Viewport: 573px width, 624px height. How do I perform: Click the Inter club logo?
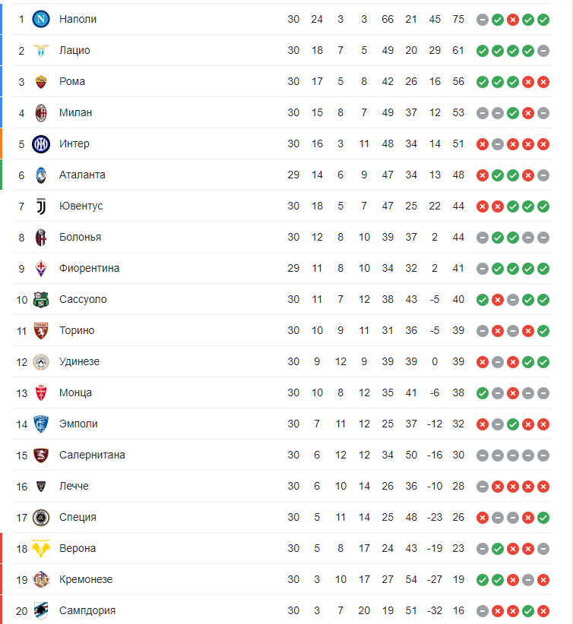(41, 143)
